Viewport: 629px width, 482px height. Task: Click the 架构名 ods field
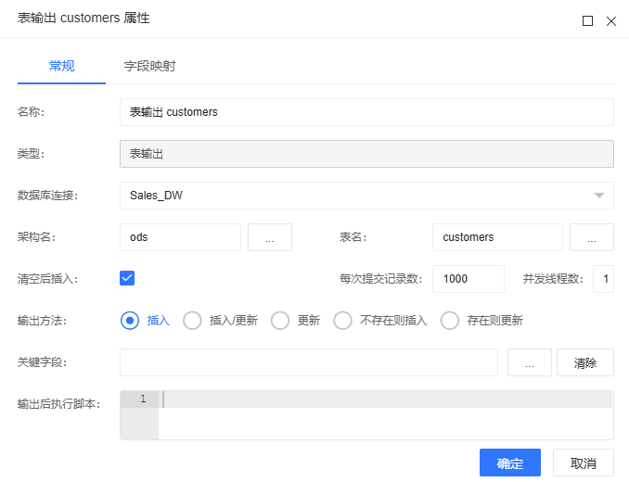point(180,237)
